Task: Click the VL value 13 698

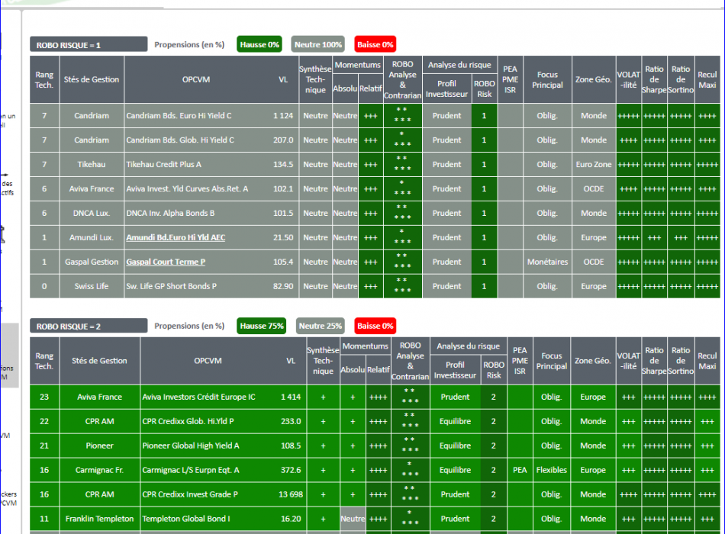Action: pos(290,494)
